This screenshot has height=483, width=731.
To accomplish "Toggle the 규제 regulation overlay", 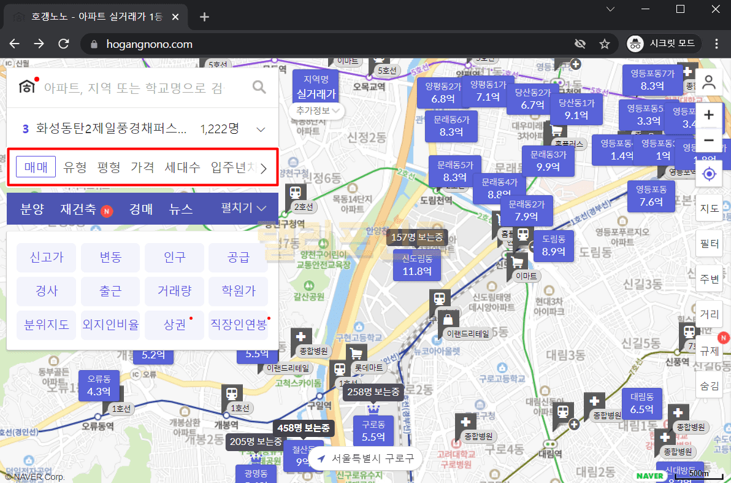I will (709, 351).
